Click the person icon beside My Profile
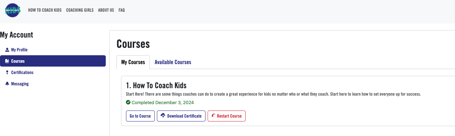Screen dimensions: 455x136 (7, 50)
